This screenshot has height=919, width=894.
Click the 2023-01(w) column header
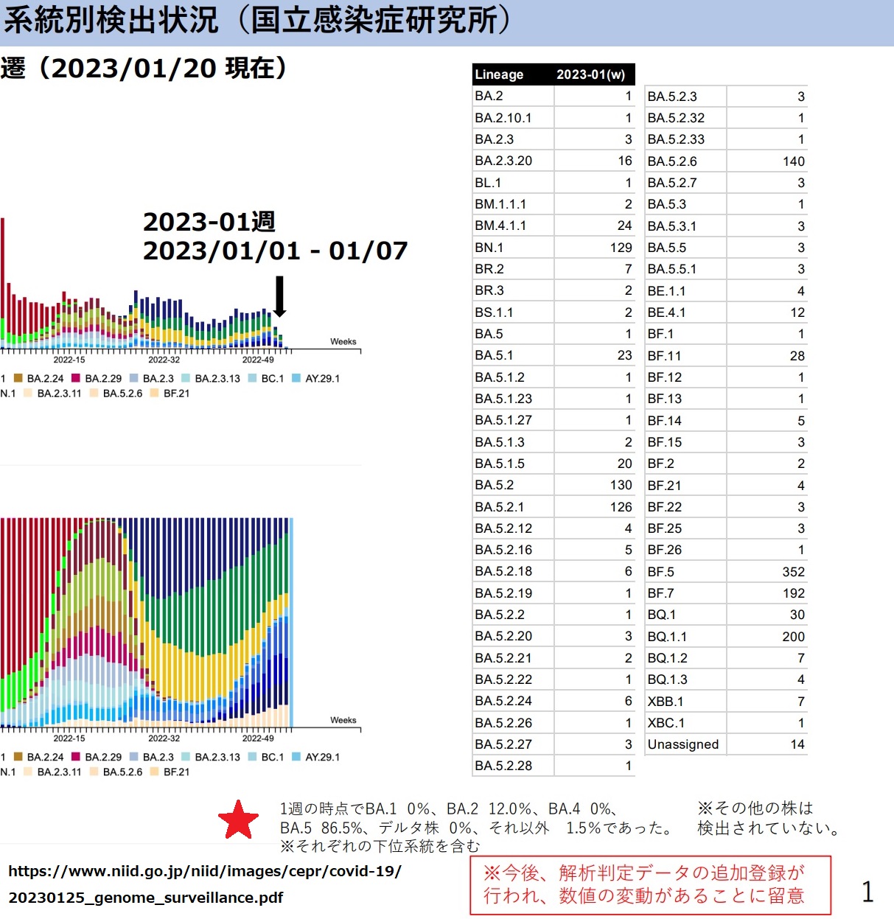pyautogui.click(x=590, y=74)
